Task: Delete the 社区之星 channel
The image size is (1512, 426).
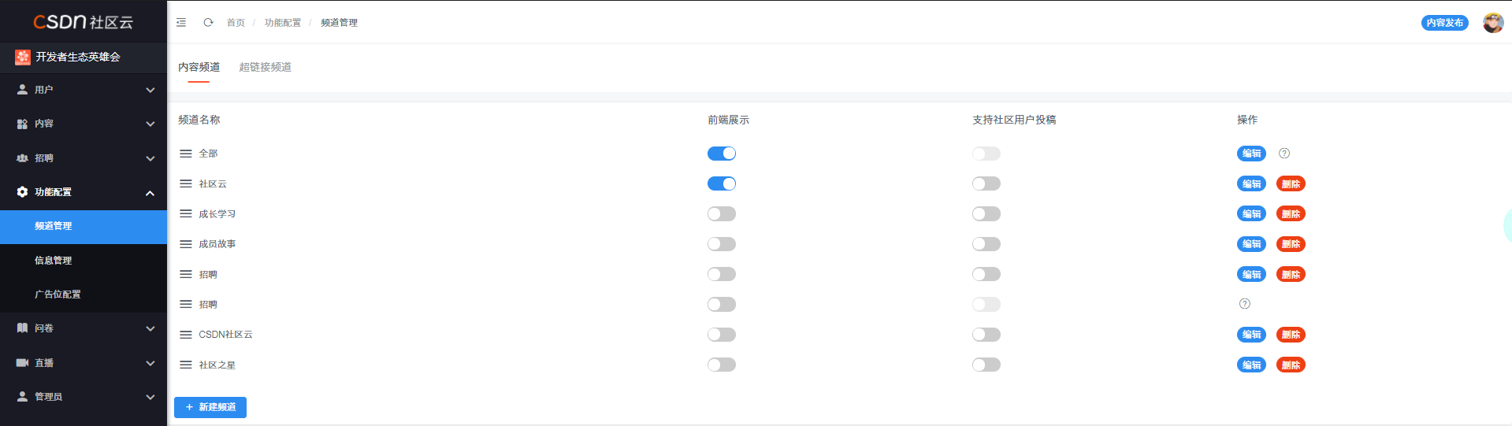Action: pyautogui.click(x=1291, y=365)
